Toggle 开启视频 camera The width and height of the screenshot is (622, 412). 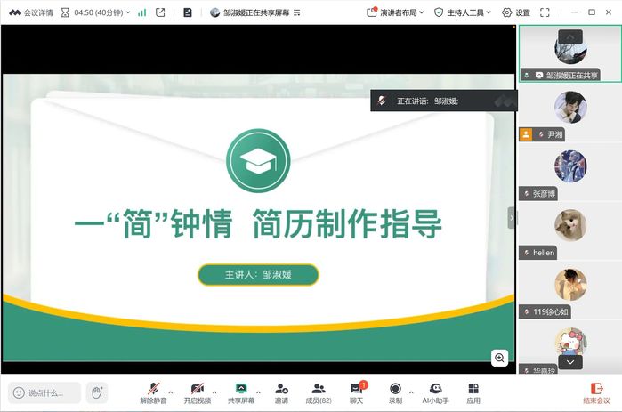(198, 392)
